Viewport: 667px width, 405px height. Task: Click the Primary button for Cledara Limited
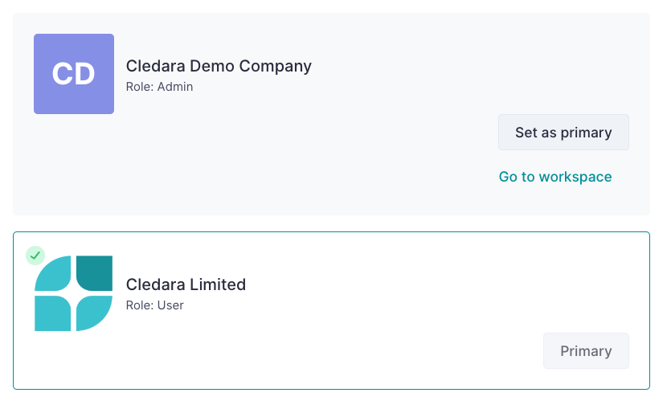(586, 351)
